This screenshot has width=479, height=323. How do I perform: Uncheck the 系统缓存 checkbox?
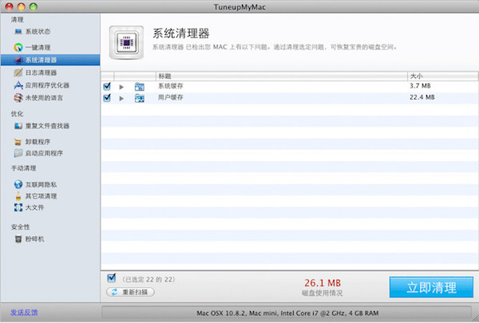(107, 86)
